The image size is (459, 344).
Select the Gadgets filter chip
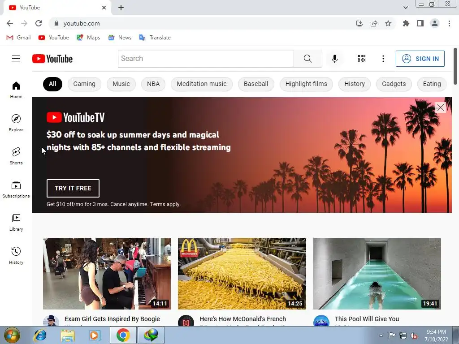click(x=394, y=84)
